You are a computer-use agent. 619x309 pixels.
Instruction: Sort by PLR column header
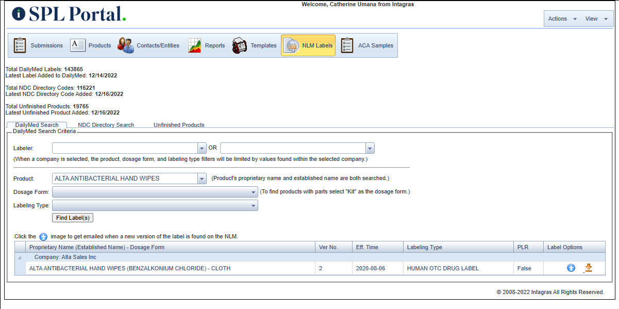[528, 247]
